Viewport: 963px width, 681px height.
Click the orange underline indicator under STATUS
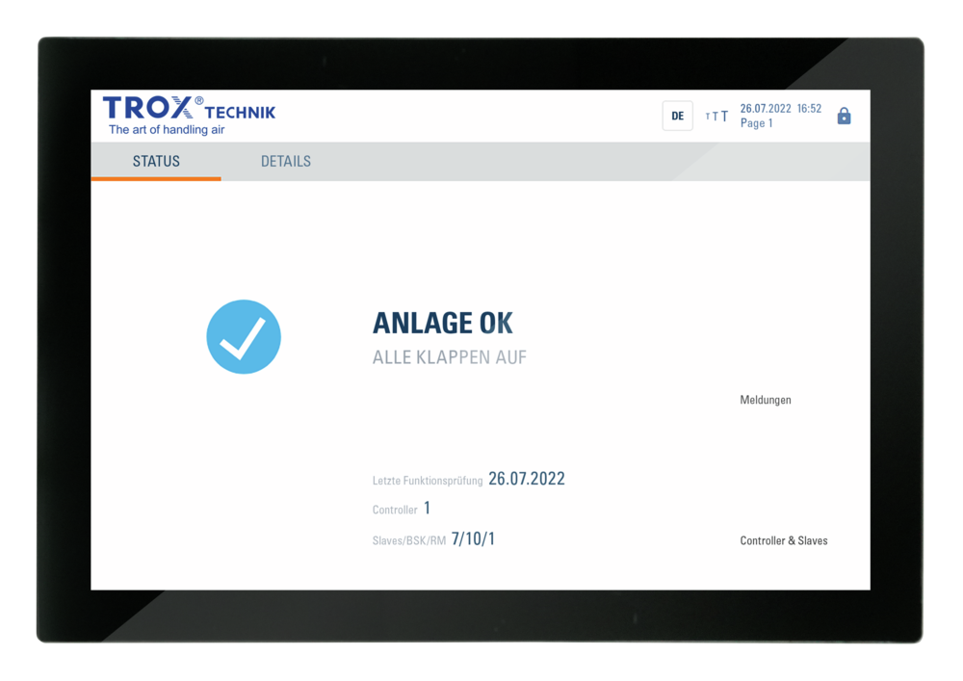(x=155, y=179)
